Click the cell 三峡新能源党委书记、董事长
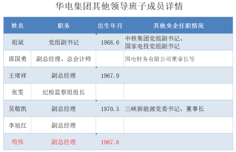The image size is (236, 152). (x=164, y=109)
